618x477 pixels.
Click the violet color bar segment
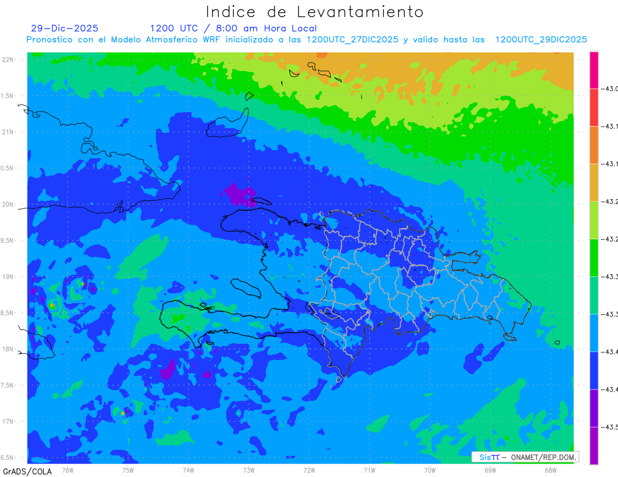tap(594, 408)
